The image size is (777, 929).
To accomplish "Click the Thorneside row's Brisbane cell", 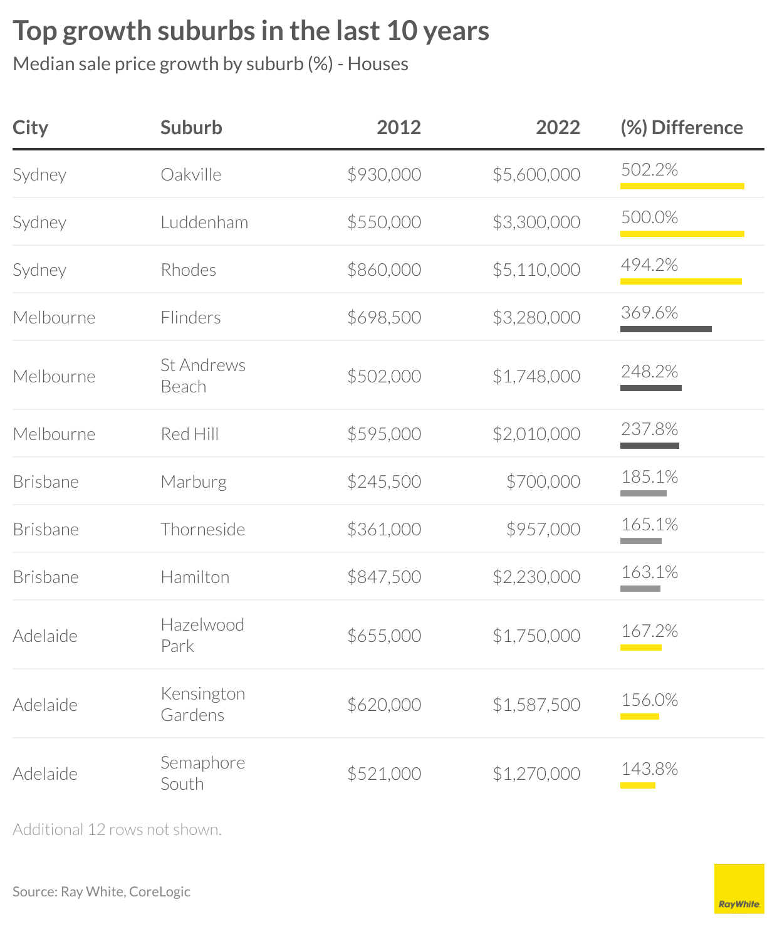I will coord(46,529).
